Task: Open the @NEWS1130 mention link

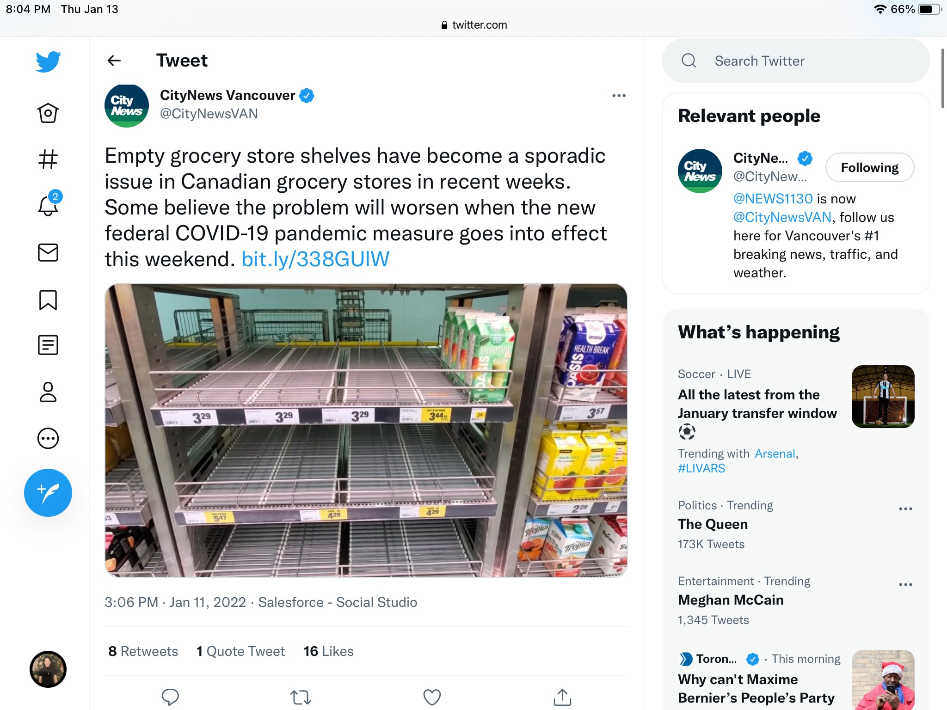Action: [x=773, y=199]
